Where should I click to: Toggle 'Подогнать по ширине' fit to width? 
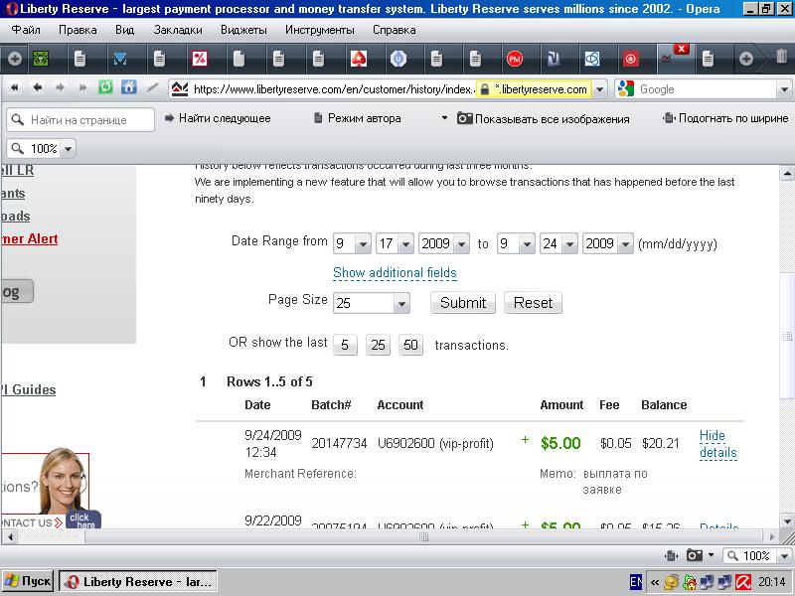point(725,118)
